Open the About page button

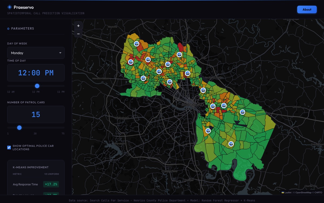click(x=307, y=9)
